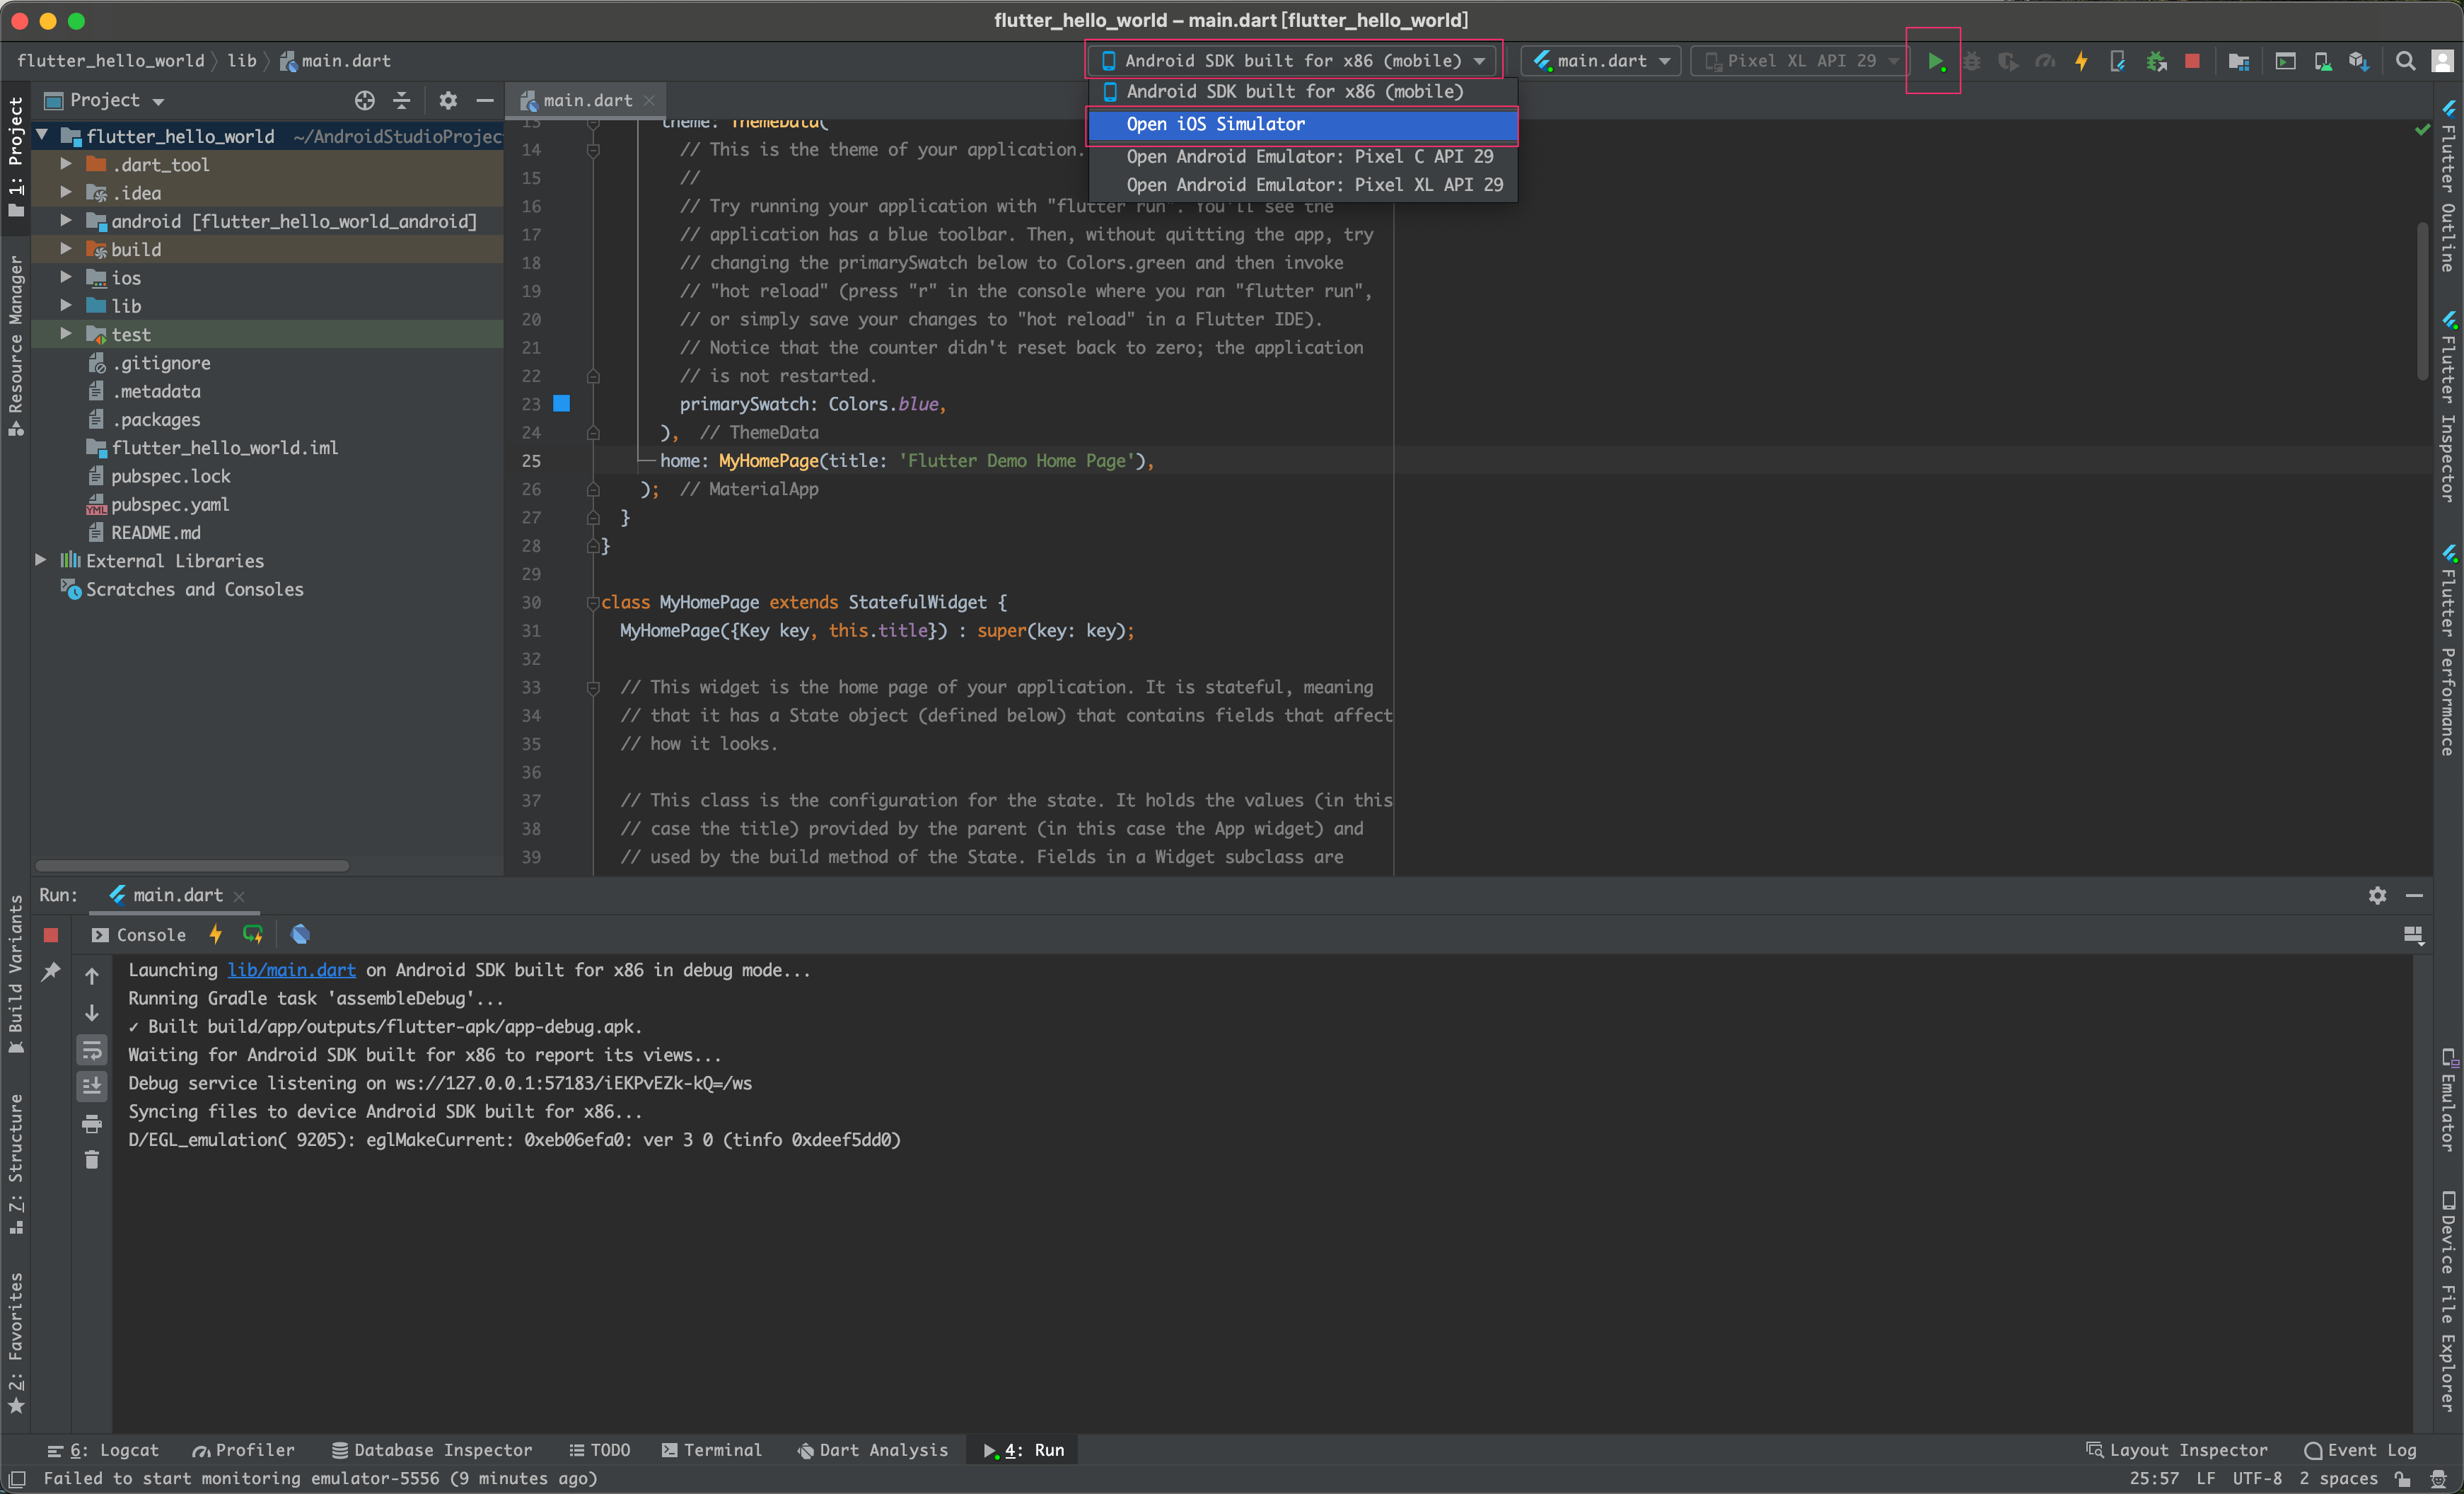Select Open iOS Simulator menu entry
The width and height of the screenshot is (2464, 1494).
point(1302,124)
